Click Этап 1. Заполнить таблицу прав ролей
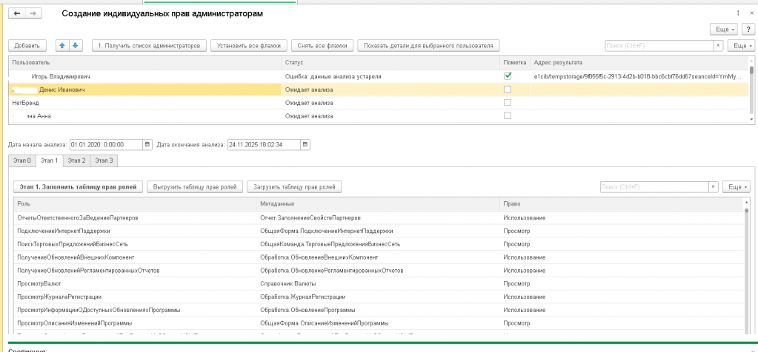 tap(78, 187)
